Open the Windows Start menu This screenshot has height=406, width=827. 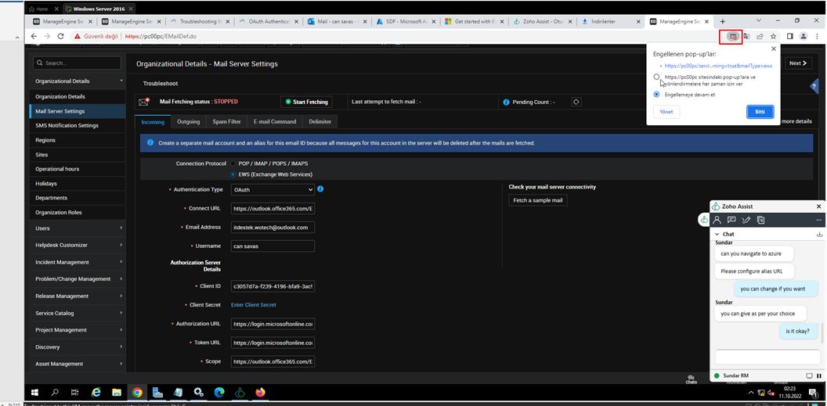[x=36, y=392]
